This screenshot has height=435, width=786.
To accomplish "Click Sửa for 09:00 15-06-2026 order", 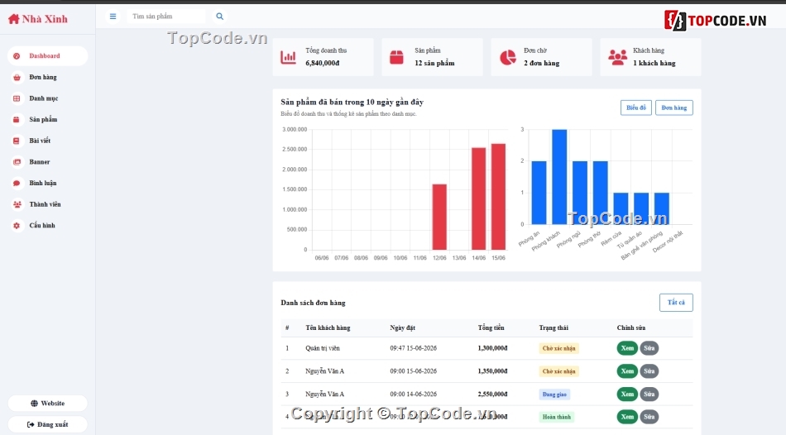I will point(649,371).
